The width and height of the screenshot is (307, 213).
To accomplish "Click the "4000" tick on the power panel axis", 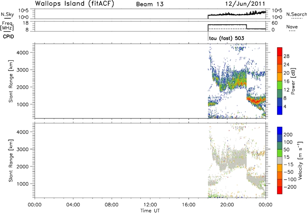I will (x=23, y=53).
